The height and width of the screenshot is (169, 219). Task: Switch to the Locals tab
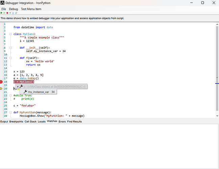tap(42, 122)
